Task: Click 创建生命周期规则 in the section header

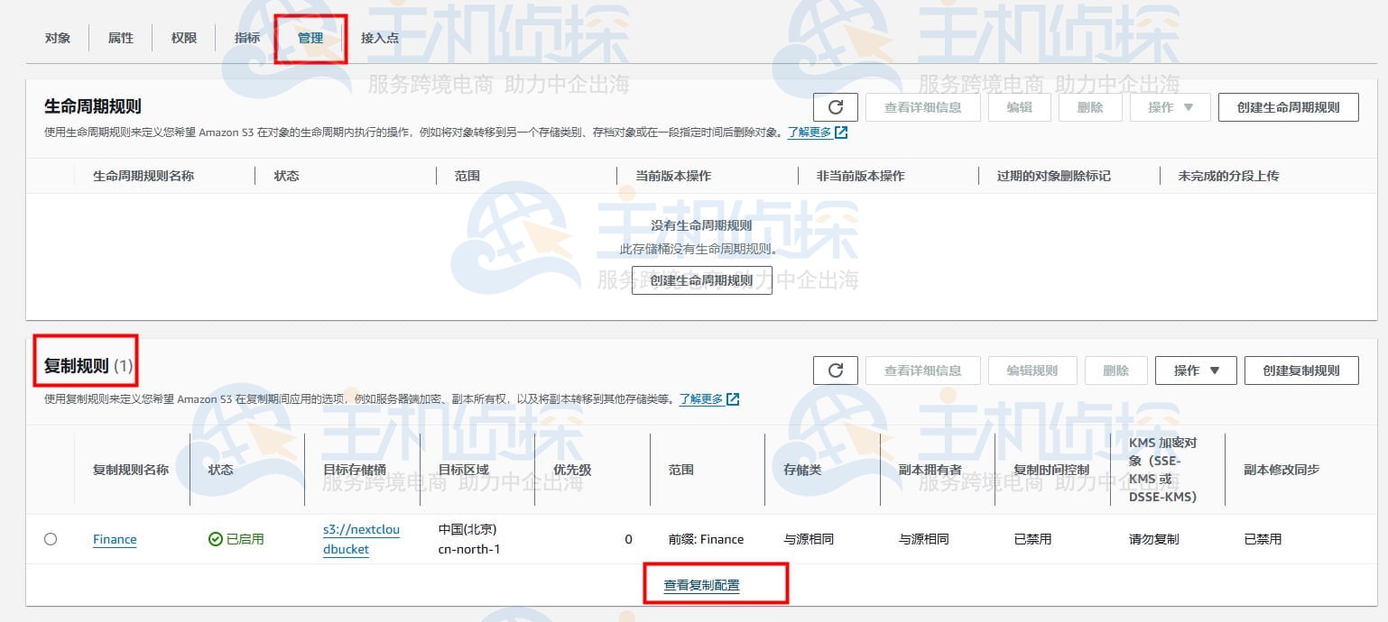Action: pos(1288,106)
